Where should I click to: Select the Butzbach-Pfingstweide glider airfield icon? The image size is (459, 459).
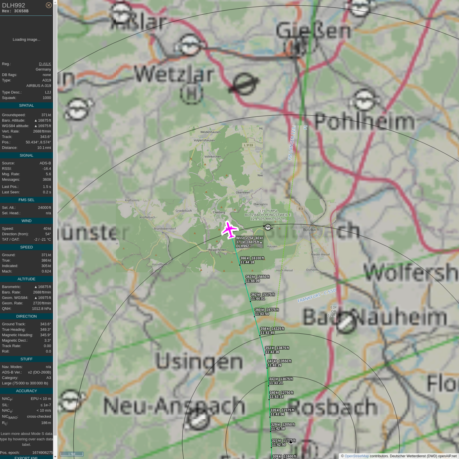(x=268, y=227)
